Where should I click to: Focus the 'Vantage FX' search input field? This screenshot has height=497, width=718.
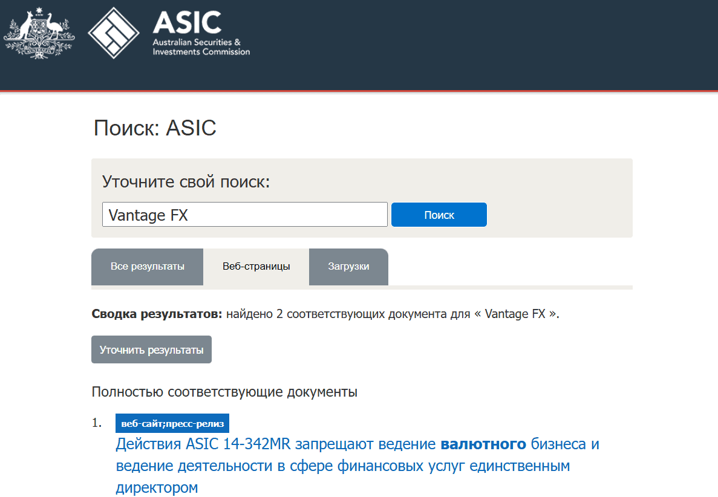[x=244, y=215]
